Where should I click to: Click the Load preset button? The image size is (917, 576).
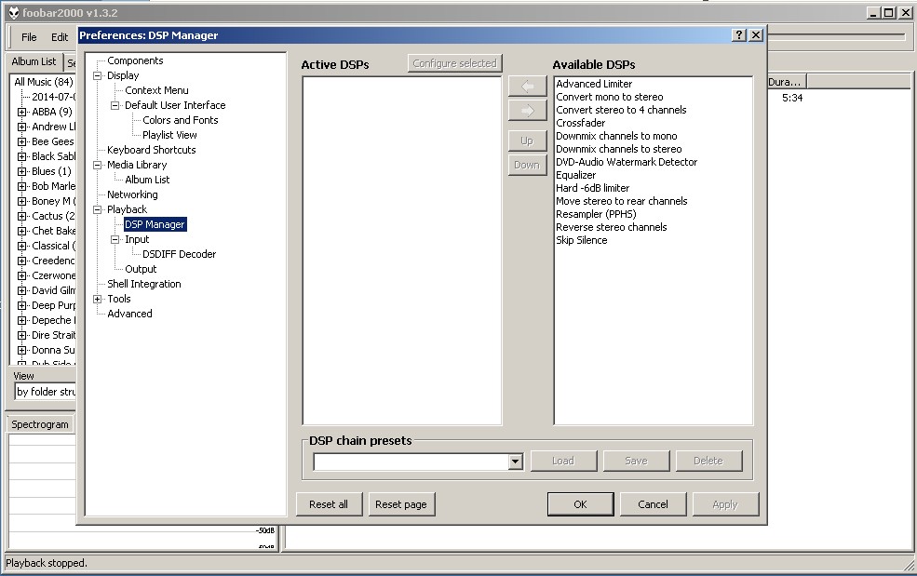pos(563,461)
